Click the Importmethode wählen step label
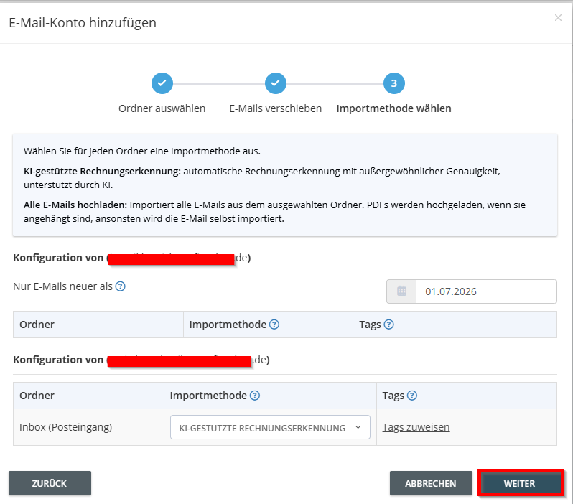 394,108
